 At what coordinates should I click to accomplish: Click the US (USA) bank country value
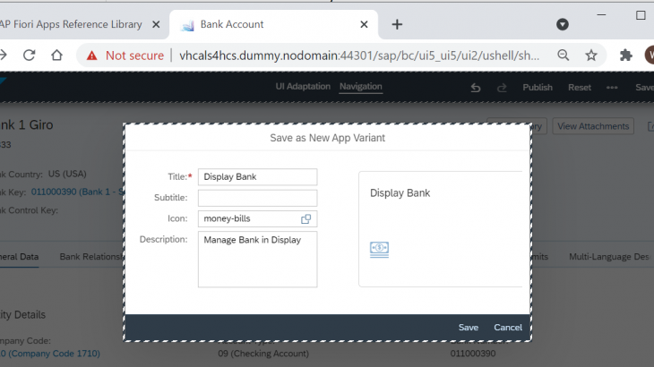coord(67,174)
